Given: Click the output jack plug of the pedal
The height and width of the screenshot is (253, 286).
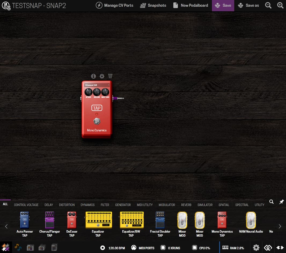Looking at the screenshot, I should (118, 98).
